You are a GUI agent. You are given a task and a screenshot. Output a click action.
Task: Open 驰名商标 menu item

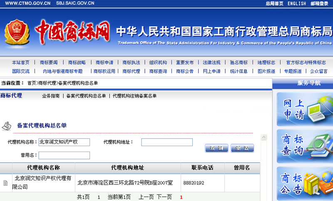tap(239, 62)
